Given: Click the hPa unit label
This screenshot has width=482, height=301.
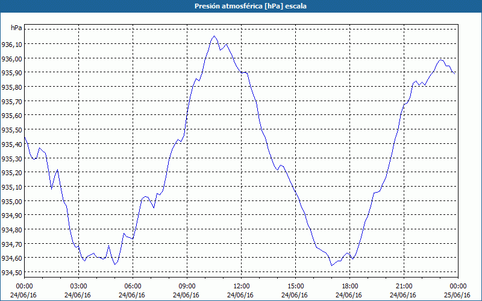Looking at the screenshot, I should 16,28.
